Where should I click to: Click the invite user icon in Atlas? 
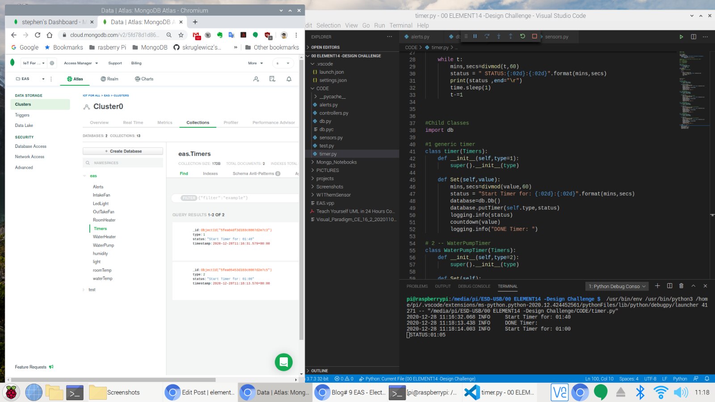coord(256,79)
